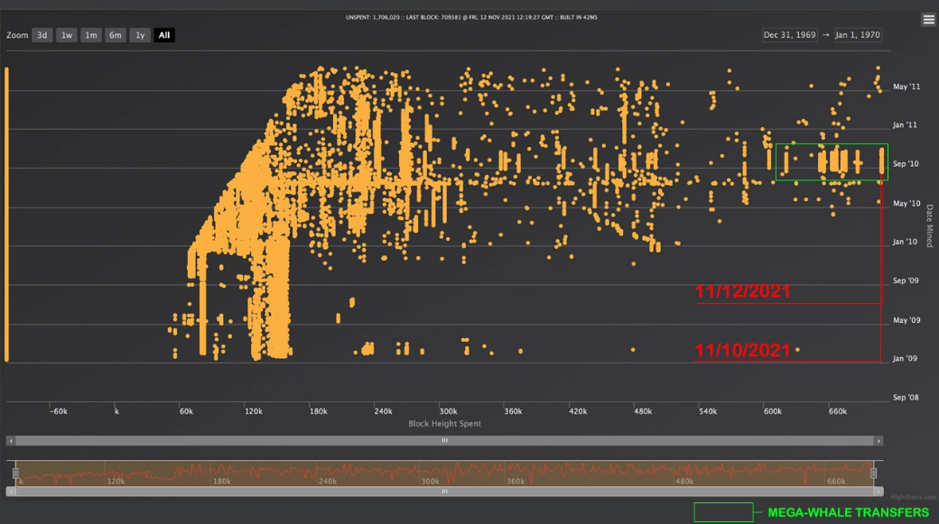The image size is (939, 524).
Task: Select the 1w zoom range
Action: [x=67, y=35]
